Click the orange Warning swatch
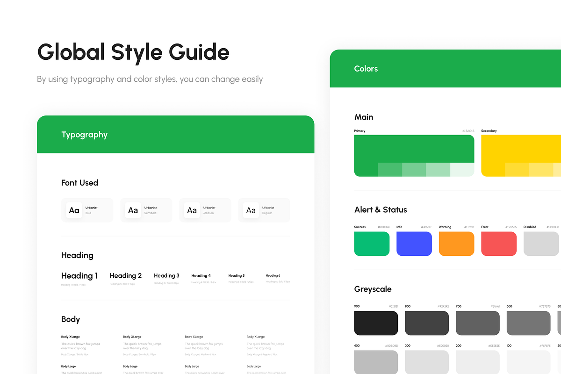 (x=456, y=244)
